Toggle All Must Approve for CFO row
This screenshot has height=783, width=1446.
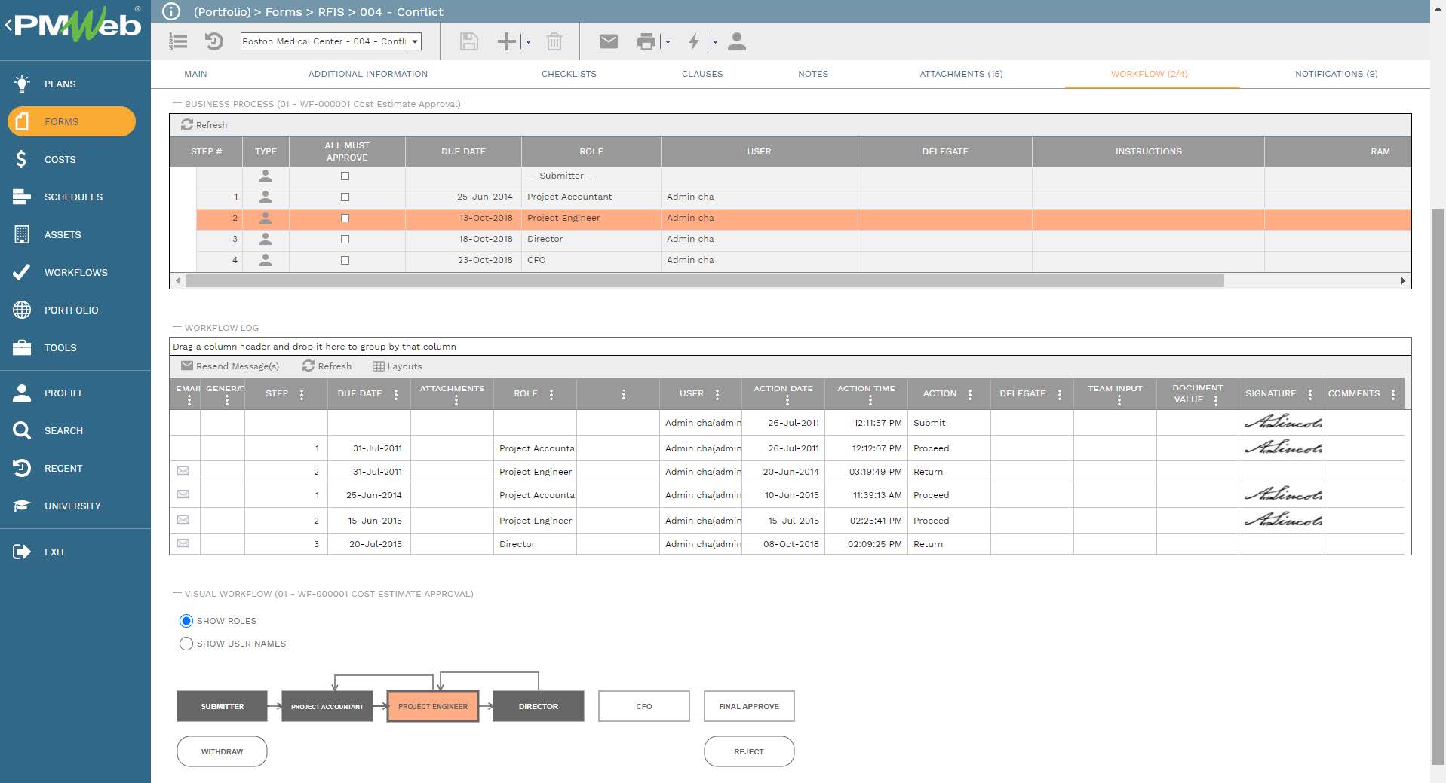coord(345,260)
